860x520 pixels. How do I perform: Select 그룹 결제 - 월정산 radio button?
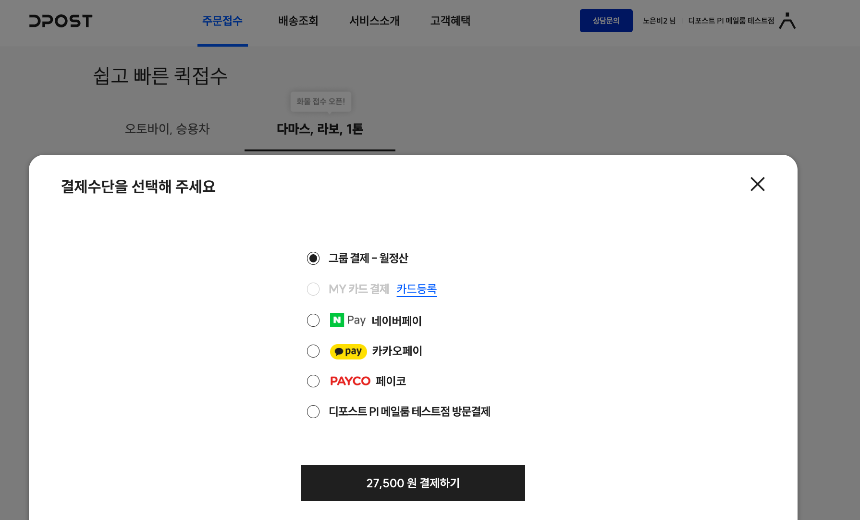(313, 259)
